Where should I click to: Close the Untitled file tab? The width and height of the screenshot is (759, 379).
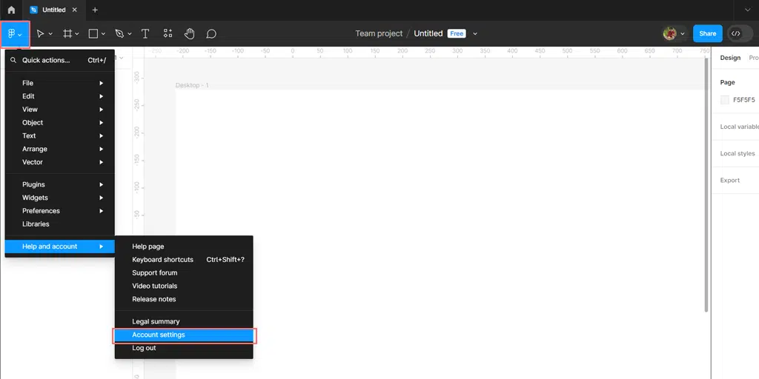(x=74, y=10)
